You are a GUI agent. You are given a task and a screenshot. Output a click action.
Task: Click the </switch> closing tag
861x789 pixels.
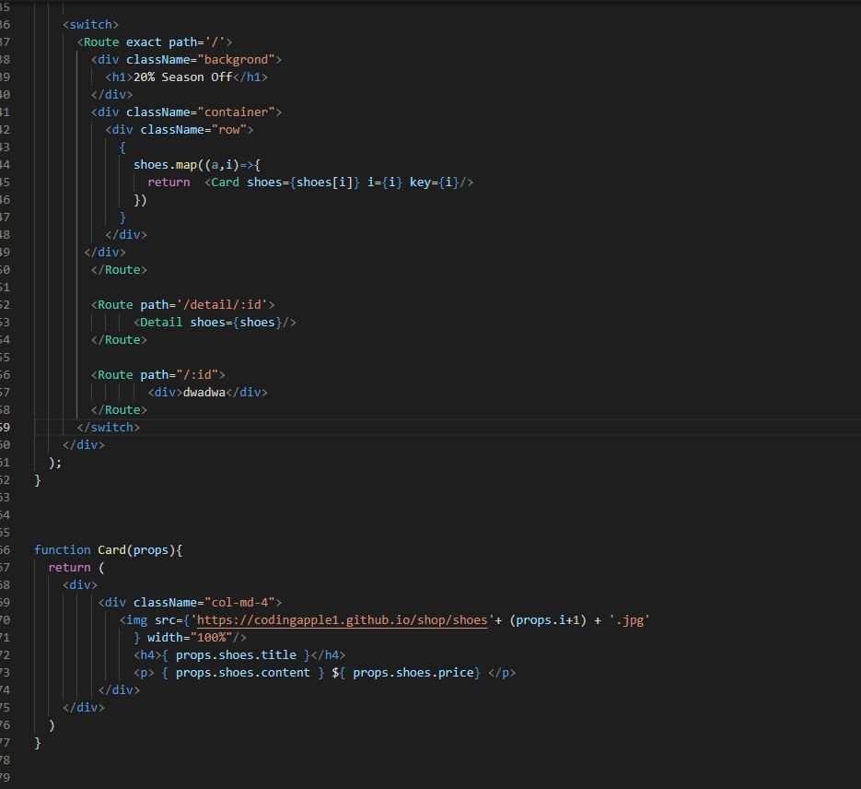(108, 427)
